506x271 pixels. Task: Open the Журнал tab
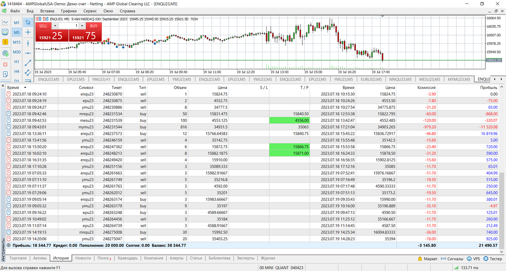coord(268,258)
